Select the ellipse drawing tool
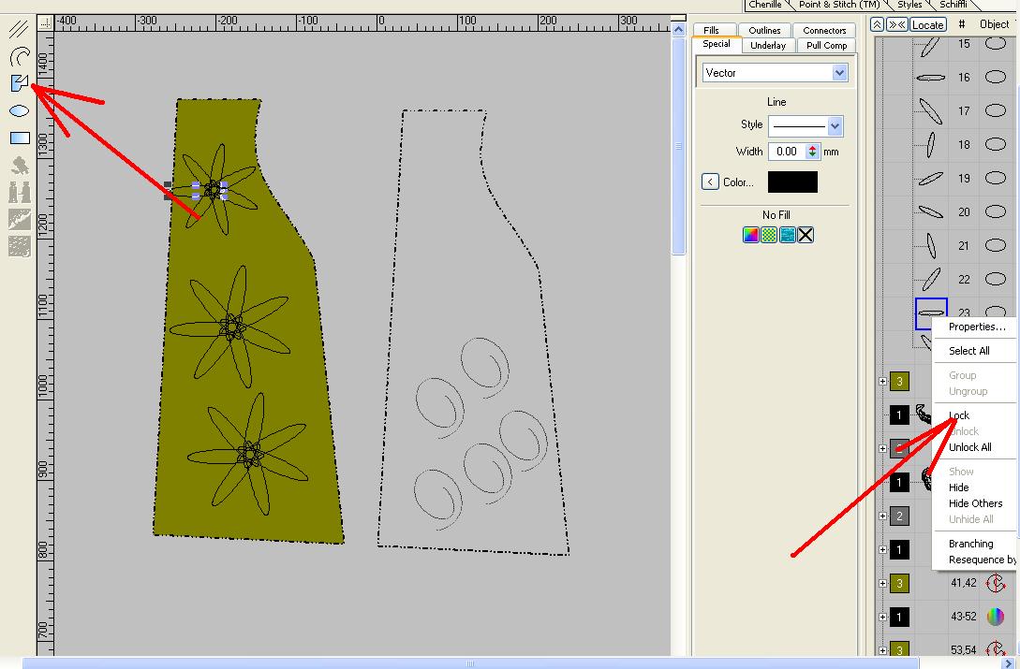 click(19, 110)
